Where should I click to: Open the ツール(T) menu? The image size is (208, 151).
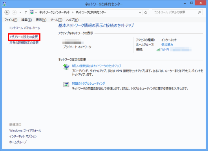(x=56, y=20)
